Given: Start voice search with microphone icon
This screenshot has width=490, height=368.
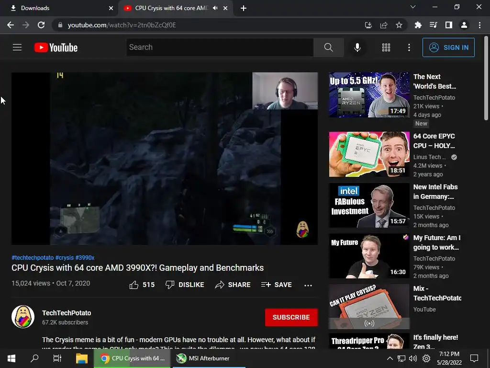Looking at the screenshot, I should click(357, 47).
